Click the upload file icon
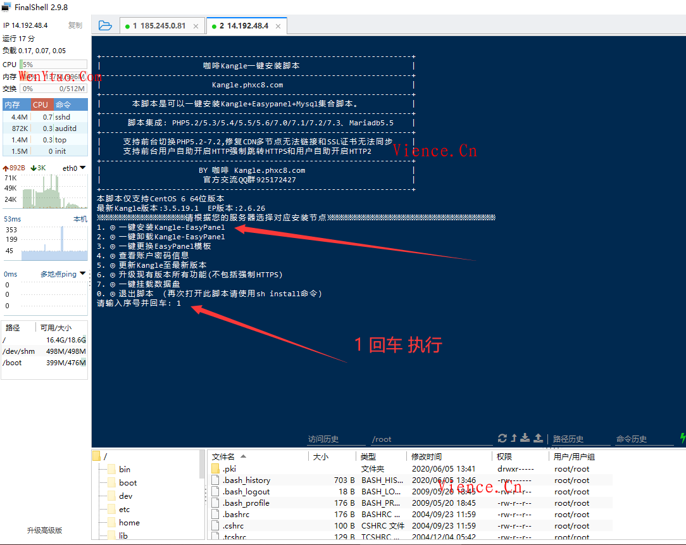This screenshot has height=545, width=686. tap(539, 438)
